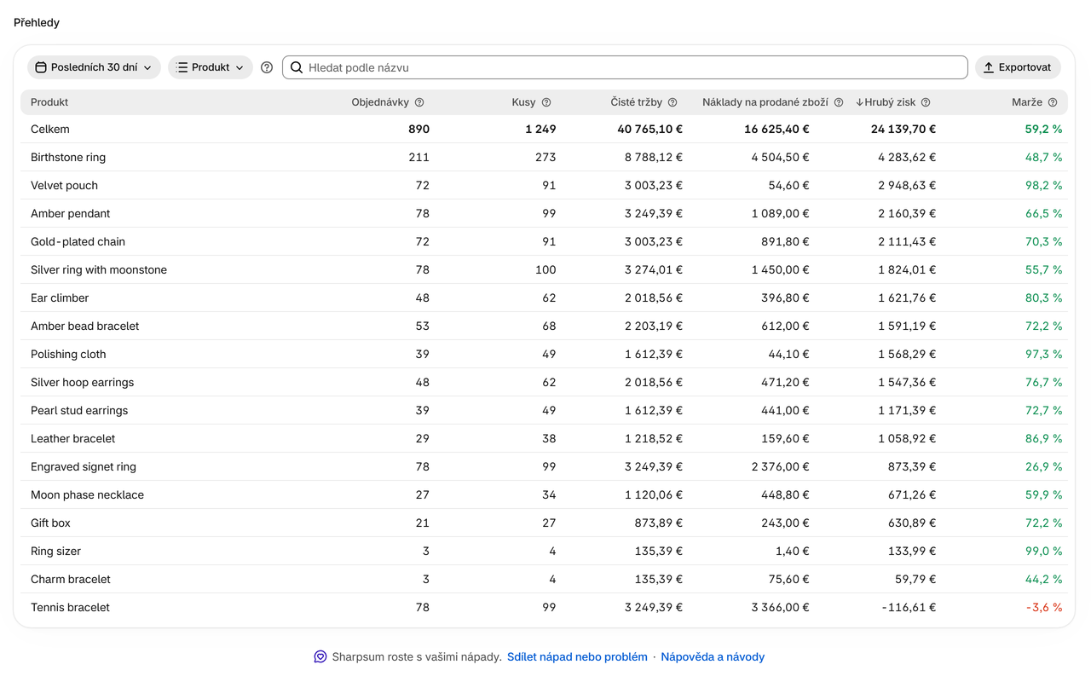This screenshot has height=682, width=1091.
Task: Click the Ear climber product name
Action: pyautogui.click(x=60, y=298)
